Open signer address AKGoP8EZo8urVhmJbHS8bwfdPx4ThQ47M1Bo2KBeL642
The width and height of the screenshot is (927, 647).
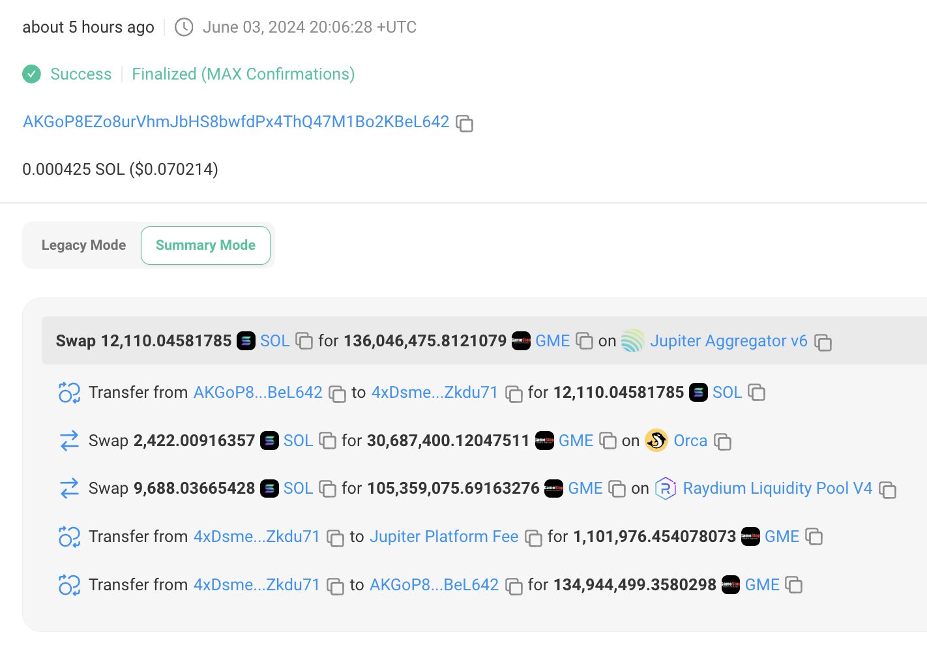[x=236, y=122]
